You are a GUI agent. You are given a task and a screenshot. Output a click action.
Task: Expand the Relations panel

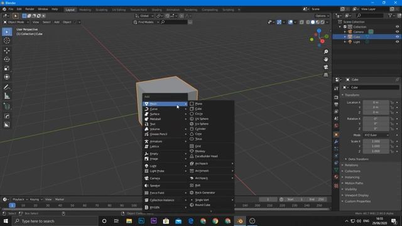tap(351, 165)
